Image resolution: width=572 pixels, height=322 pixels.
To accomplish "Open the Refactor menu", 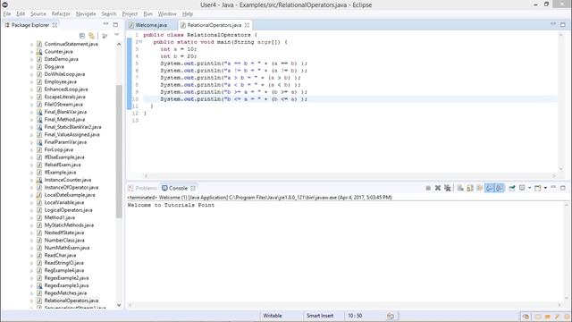I will [x=61, y=14].
